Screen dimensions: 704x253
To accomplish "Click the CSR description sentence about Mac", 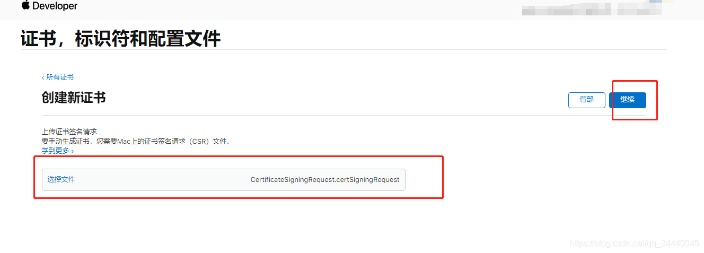I will coord(137,141).
